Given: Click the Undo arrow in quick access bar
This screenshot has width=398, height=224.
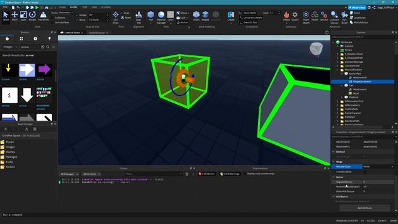Looking at the screenshot, I should click(18, 7).
